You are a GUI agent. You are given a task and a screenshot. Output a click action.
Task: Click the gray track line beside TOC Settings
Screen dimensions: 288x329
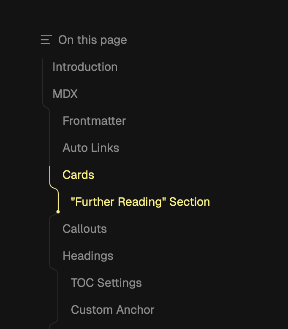point(58,283)
